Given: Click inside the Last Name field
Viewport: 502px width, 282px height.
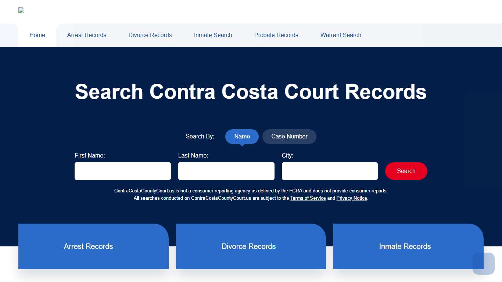Looking at the screenshot, I should tap(226, 171).
